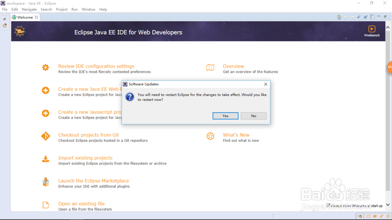This screenshot has height=220, width=392.
Task: Click the What's New star icon
Action: coord(210,136)
